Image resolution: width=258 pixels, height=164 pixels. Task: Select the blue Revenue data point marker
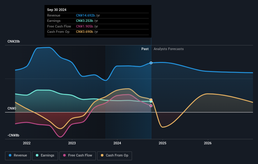click(x=151, y=63)
